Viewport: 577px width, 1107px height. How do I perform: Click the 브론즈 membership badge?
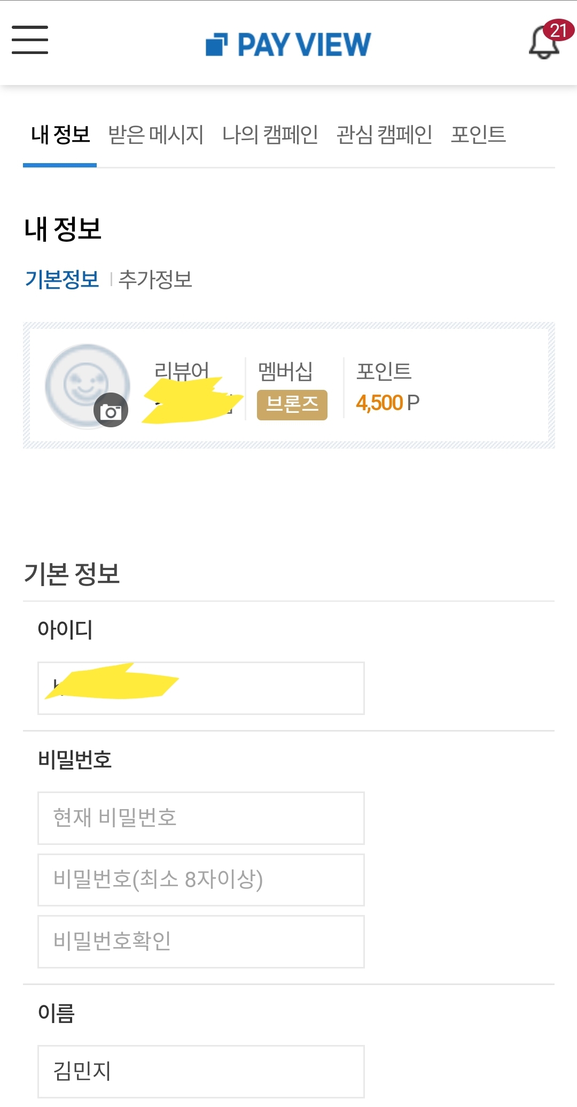point(292,405)
